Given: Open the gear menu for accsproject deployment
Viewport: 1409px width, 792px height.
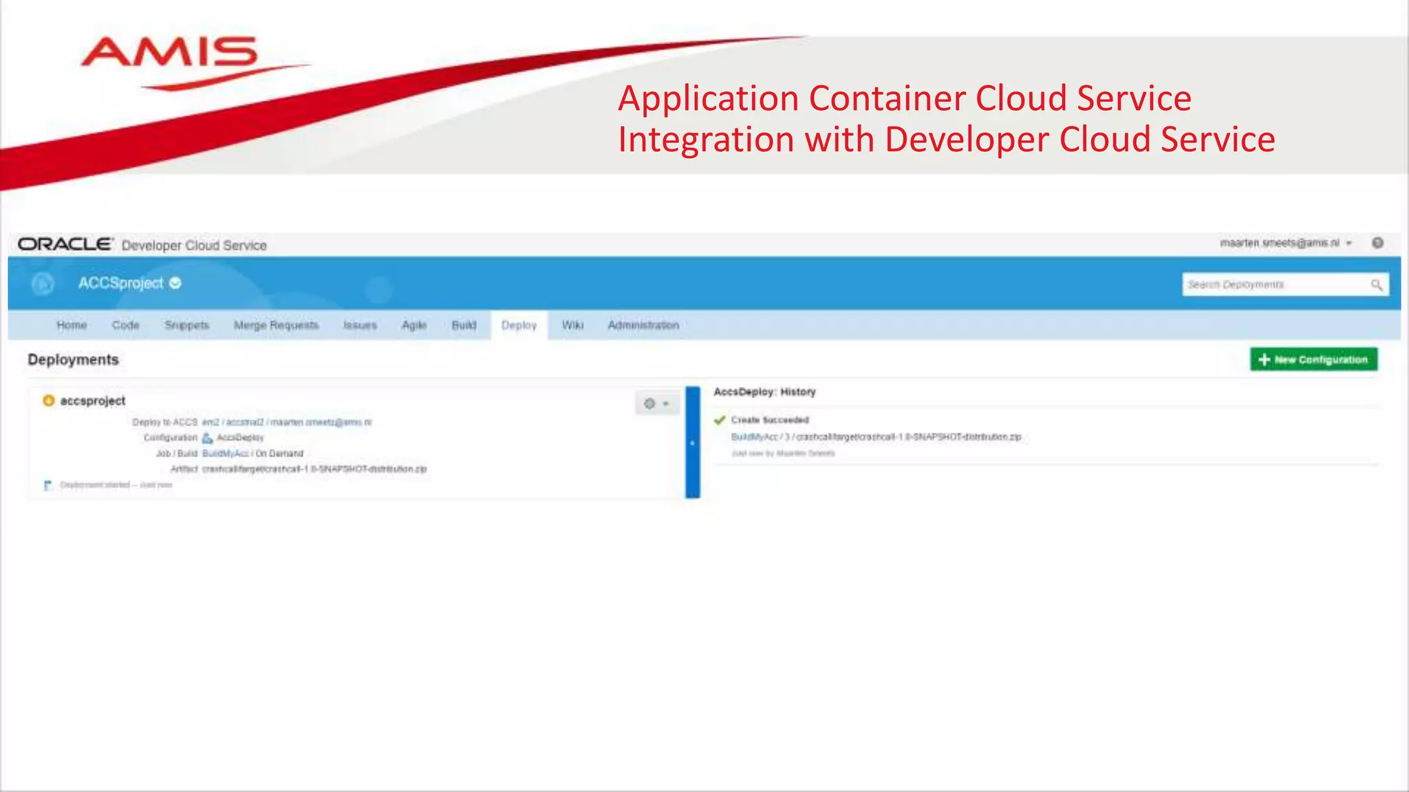Looking at the screenshot, I should (656, 404).
